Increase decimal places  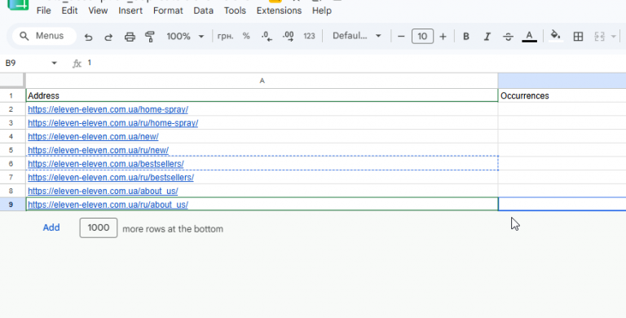click(288, 37)
